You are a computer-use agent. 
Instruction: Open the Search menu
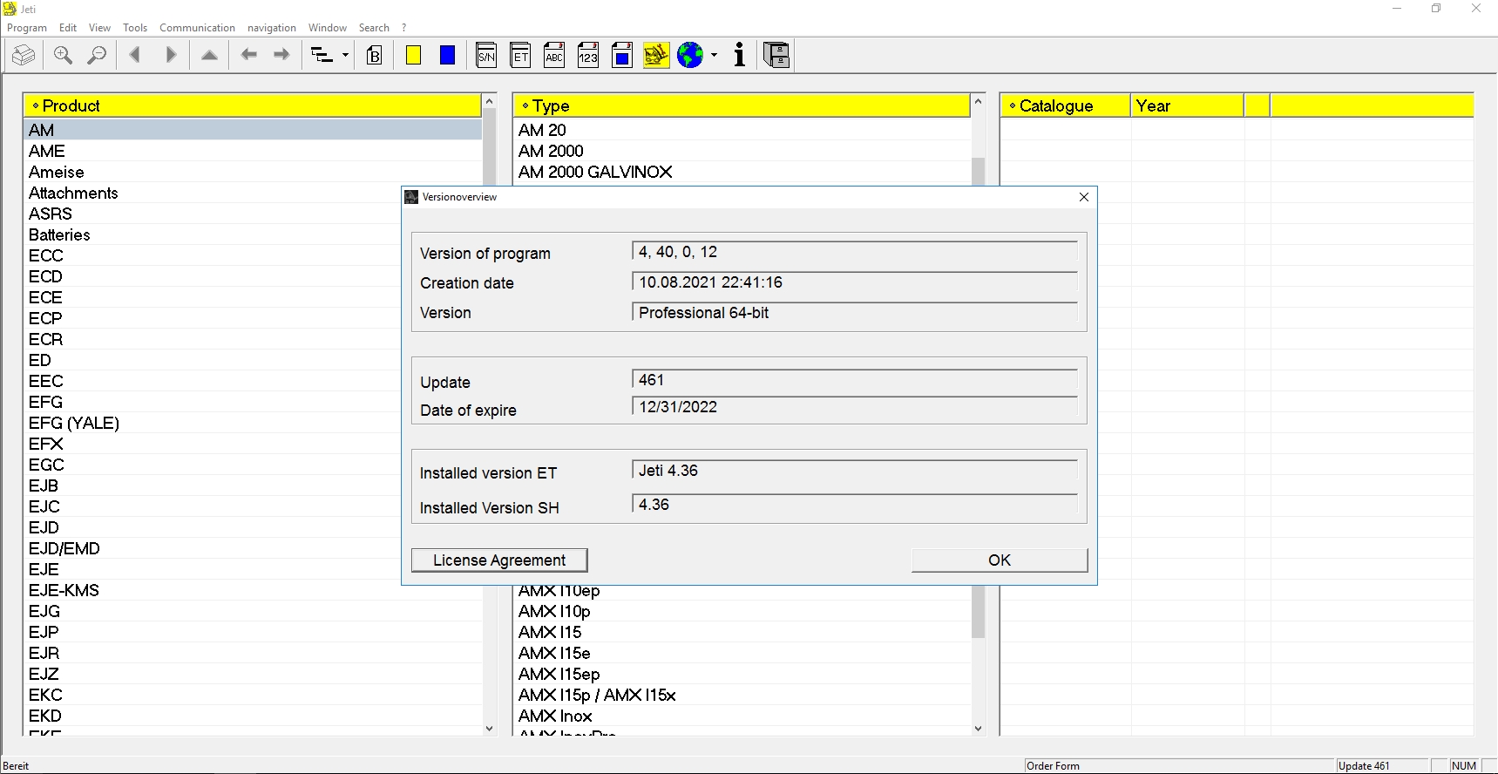(x=374, y=28)
